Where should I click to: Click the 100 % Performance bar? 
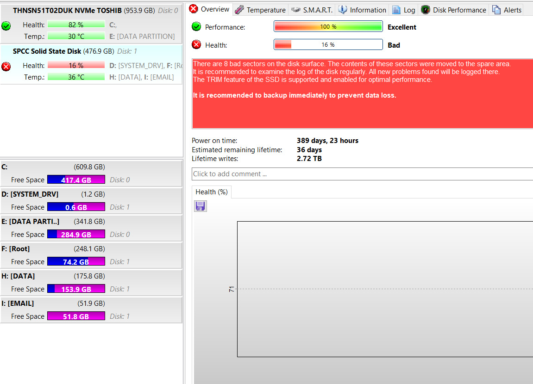pos(328,26)
